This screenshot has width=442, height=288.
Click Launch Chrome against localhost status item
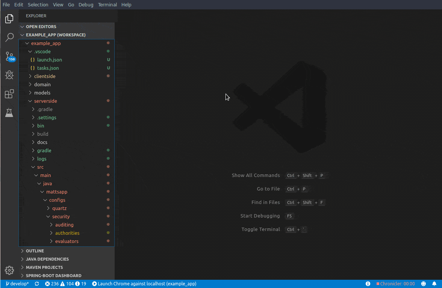coord(144,284)
